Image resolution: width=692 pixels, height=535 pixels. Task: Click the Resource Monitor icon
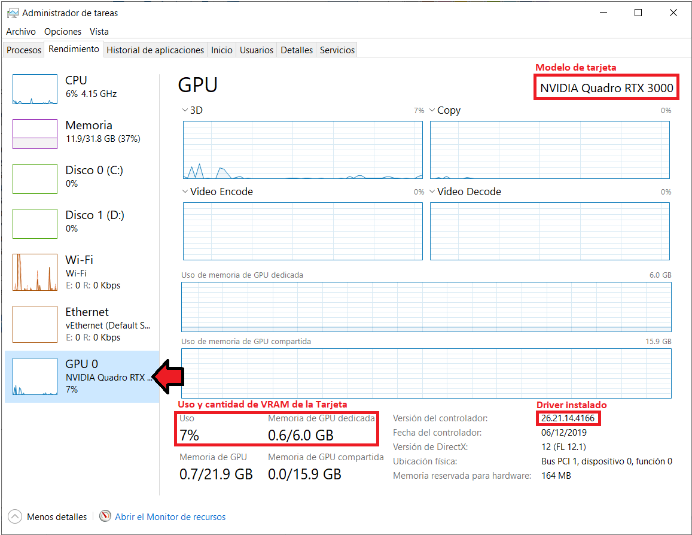(x=105, y=516)
